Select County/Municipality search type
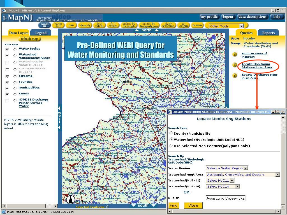287x215 pixels. click(x=171, y=133)
